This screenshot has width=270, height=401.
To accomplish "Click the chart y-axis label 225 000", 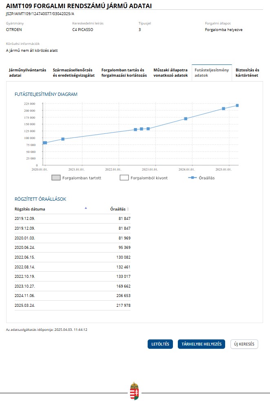I will pyautogui.click(x=29, y=104).
